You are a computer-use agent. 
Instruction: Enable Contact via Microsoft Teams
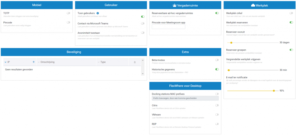pyautogui.click(x=143, y=23)
